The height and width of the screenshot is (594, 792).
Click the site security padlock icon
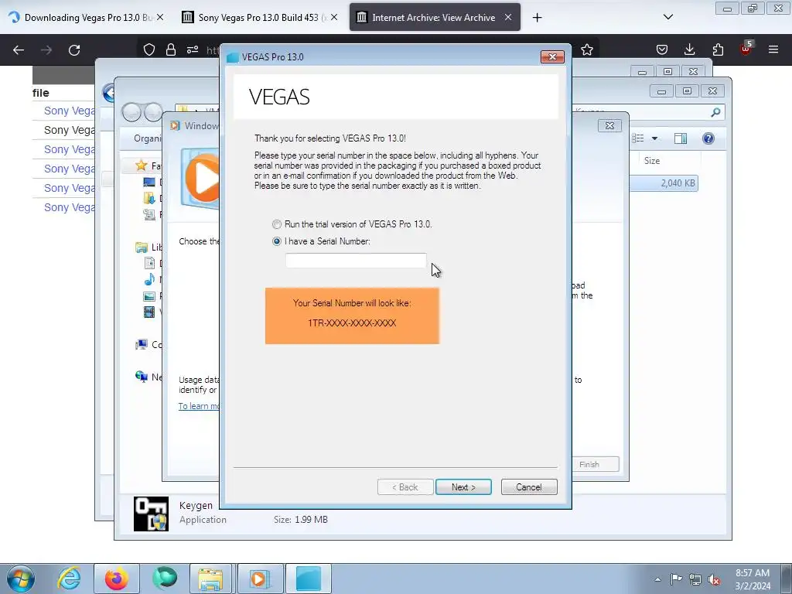[171, 49]
